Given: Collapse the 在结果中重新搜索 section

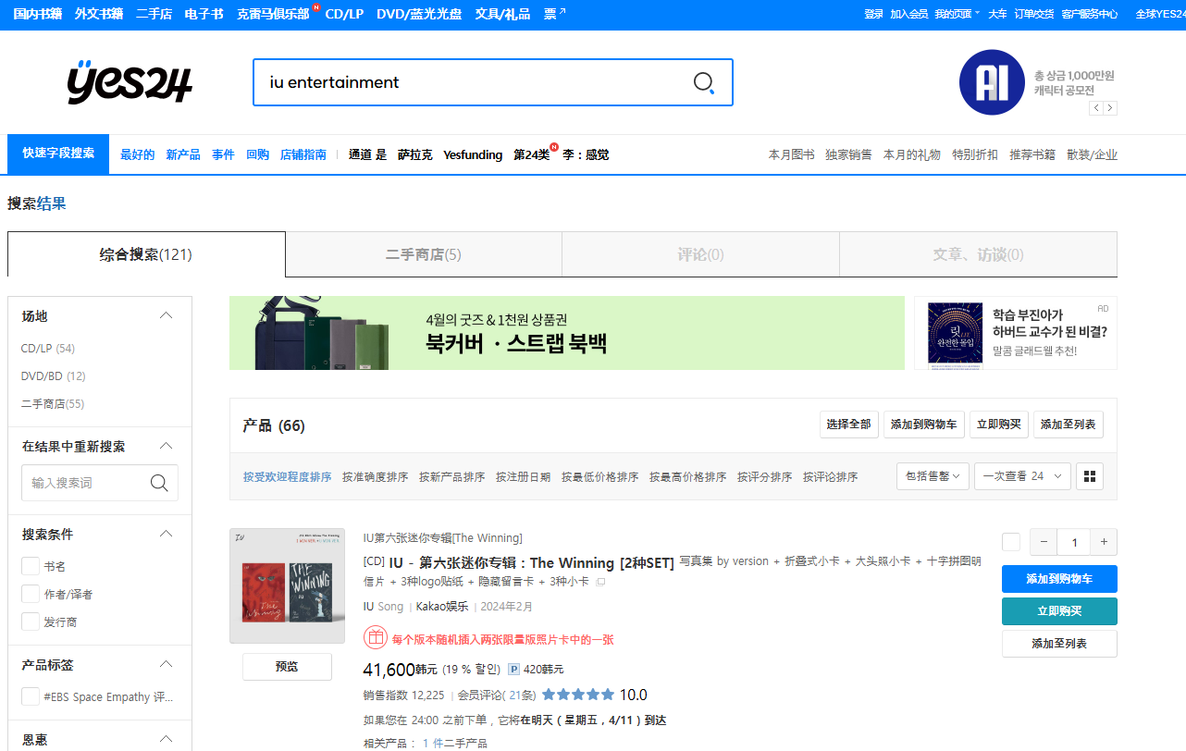Looking at the screenshot, I should (167, 446).
